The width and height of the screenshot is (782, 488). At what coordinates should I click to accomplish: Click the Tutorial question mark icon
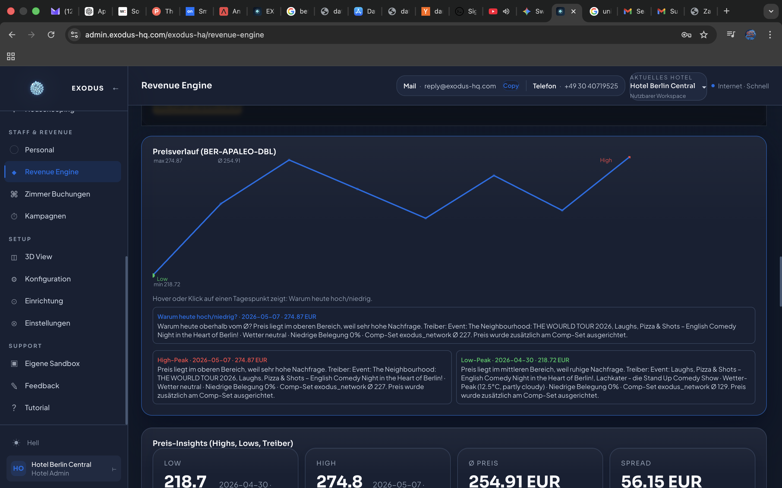pyautogui.click(x=14, y=408)
